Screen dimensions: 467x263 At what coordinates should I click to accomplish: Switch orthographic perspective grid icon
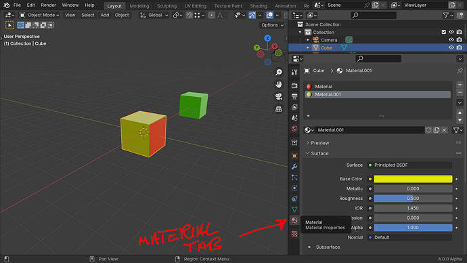click(278, 109)
